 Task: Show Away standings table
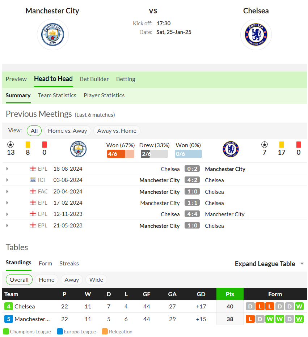point(72,280)
